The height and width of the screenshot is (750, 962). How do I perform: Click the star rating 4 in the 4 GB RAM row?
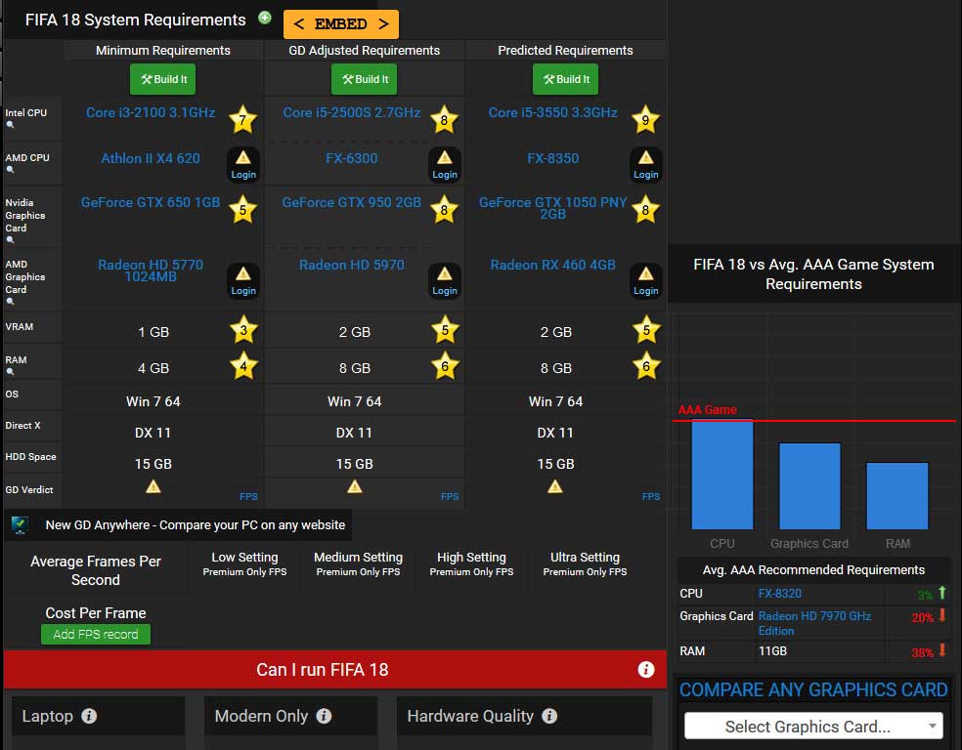click(243, 366)
